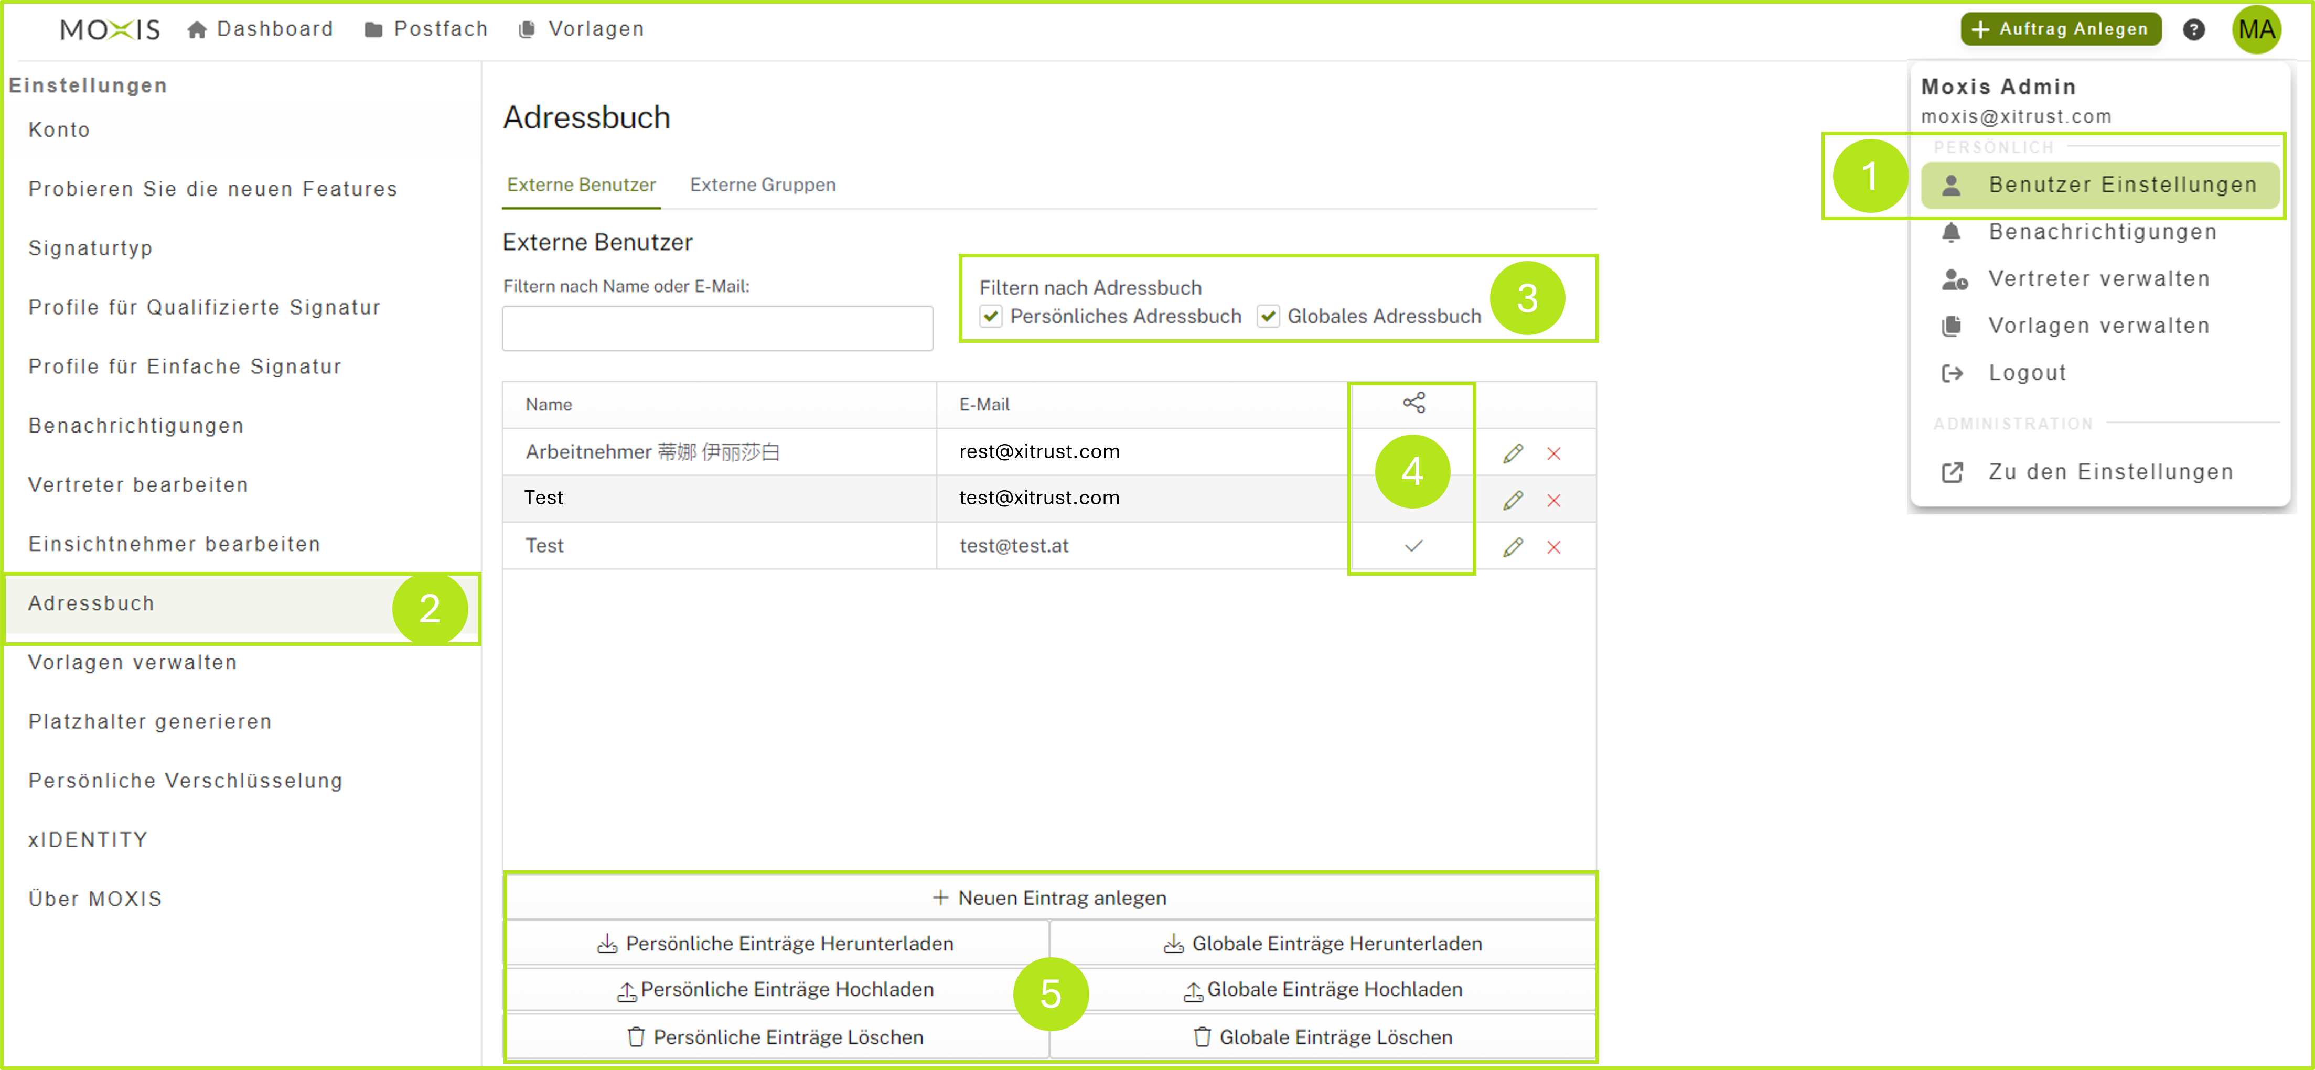Remove the Arbeitnehmer entry via red X
This screenshot has height=1070, width=2315.
tap(1554, 453)
